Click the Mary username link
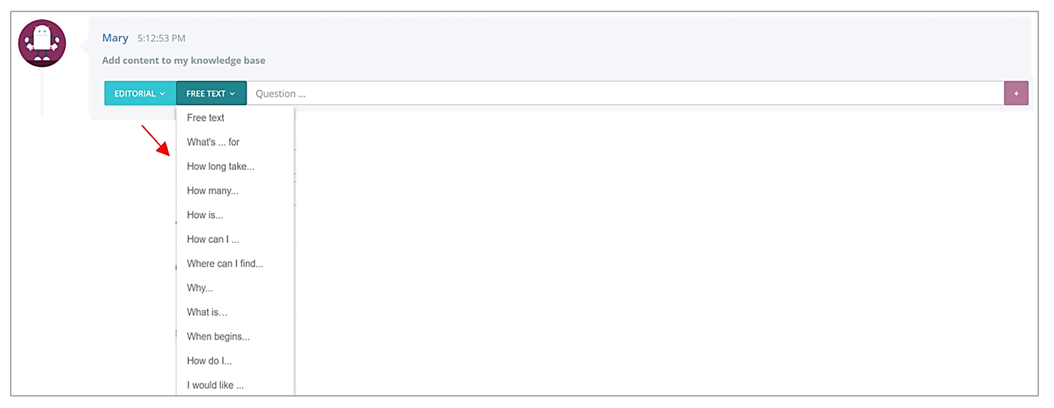The width and height of the screenshot is (1054, 408). [x=115, y=38]
